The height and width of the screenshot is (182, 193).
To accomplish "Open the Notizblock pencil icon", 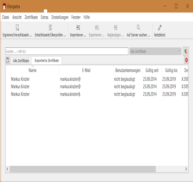I will click(160, 28).
